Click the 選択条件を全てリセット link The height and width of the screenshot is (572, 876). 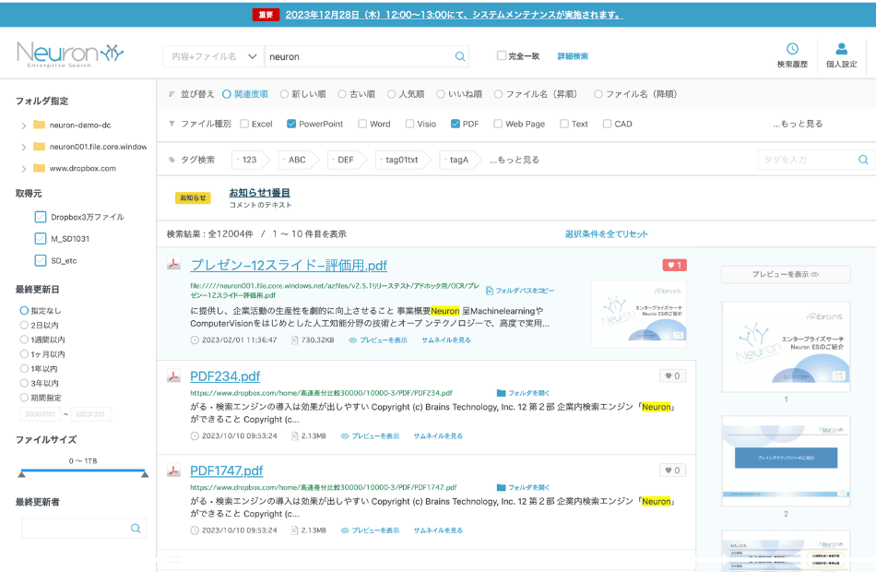606,233
